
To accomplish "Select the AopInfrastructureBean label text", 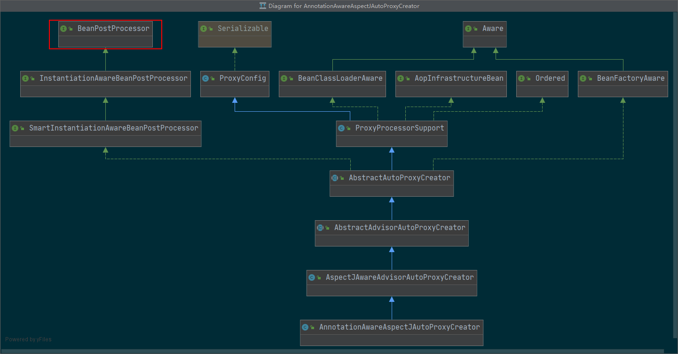I will pyautogui.click(x=459, y=78).
